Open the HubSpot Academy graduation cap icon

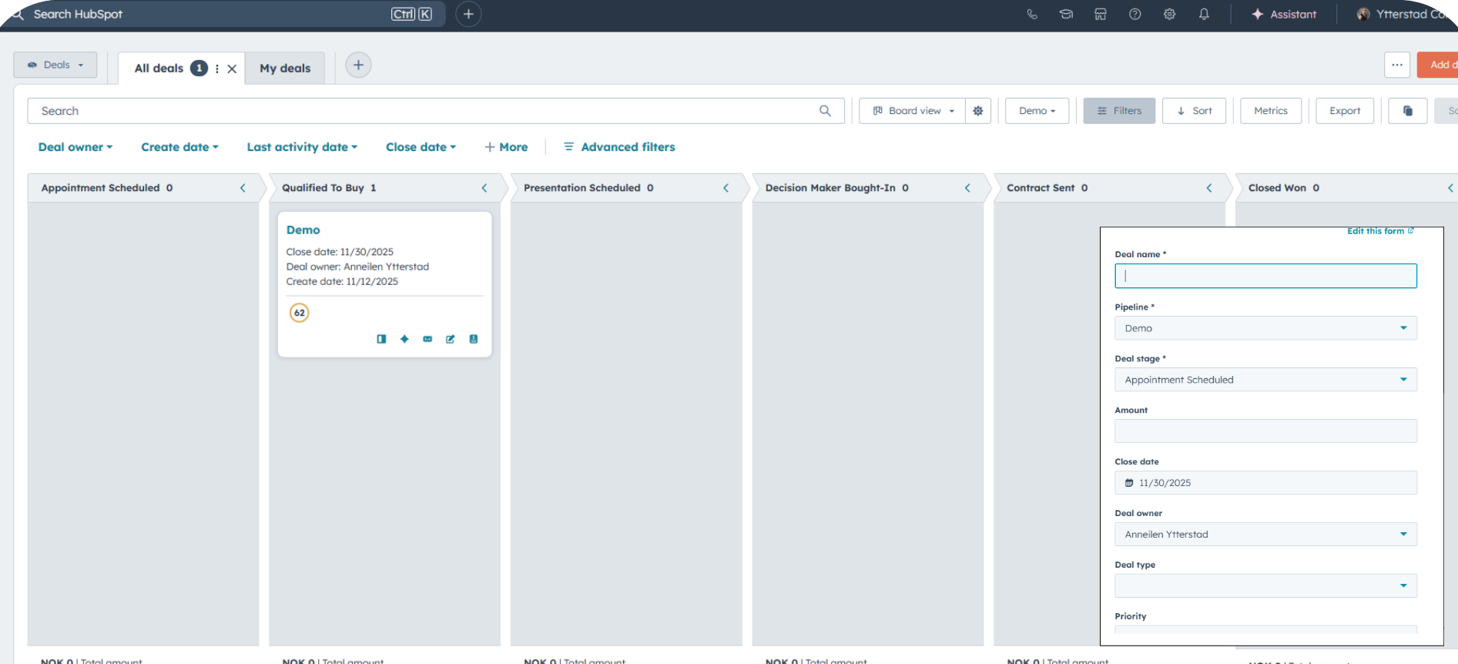[1066, 14]
